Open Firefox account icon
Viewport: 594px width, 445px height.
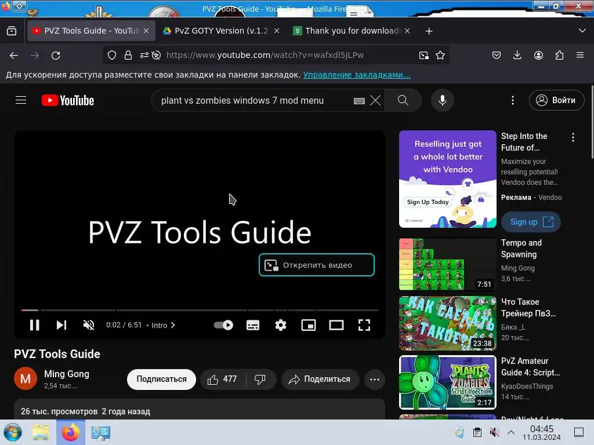point(538,55)
